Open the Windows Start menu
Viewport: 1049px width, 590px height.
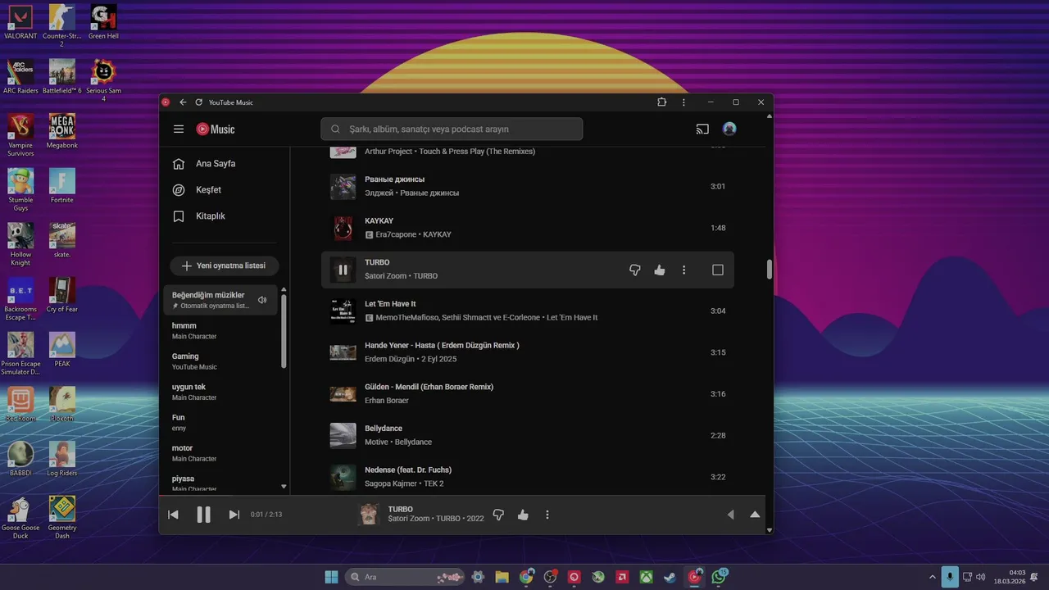[x=331, y=577]
